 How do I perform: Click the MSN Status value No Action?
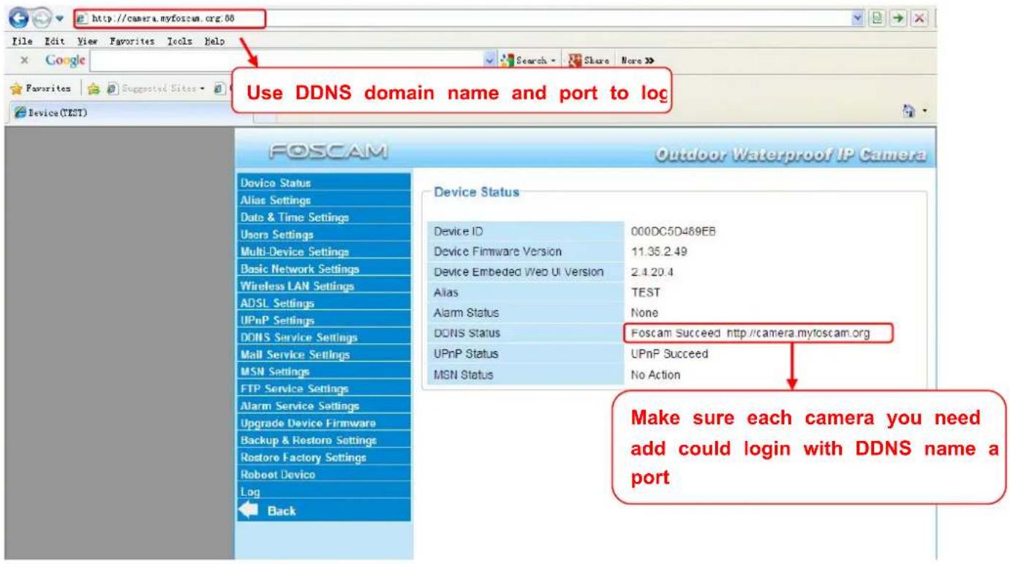[x=655, y=375]
